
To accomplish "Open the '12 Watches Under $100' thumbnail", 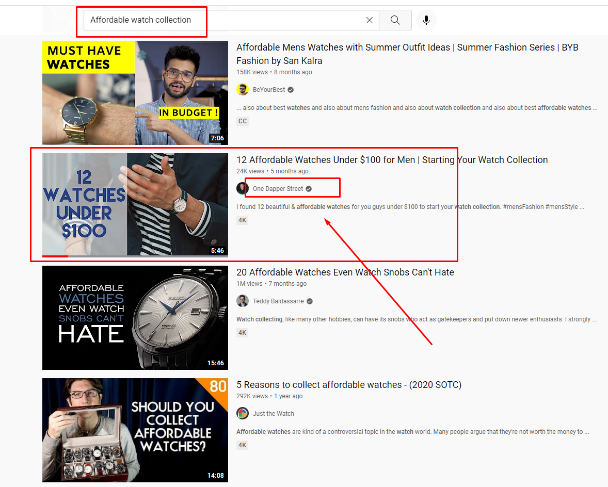I will [x=135, y=204].
